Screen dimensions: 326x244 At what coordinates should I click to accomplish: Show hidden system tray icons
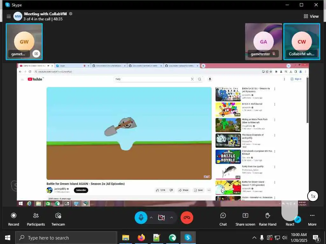point(254,238)
